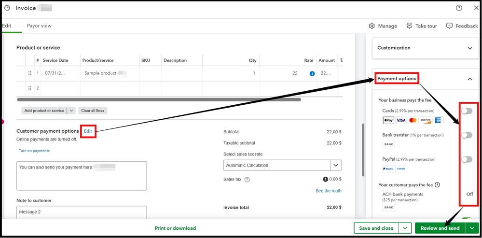Enable the PayPal payment toggle
The image size is (482, 238).
point(467,159)
